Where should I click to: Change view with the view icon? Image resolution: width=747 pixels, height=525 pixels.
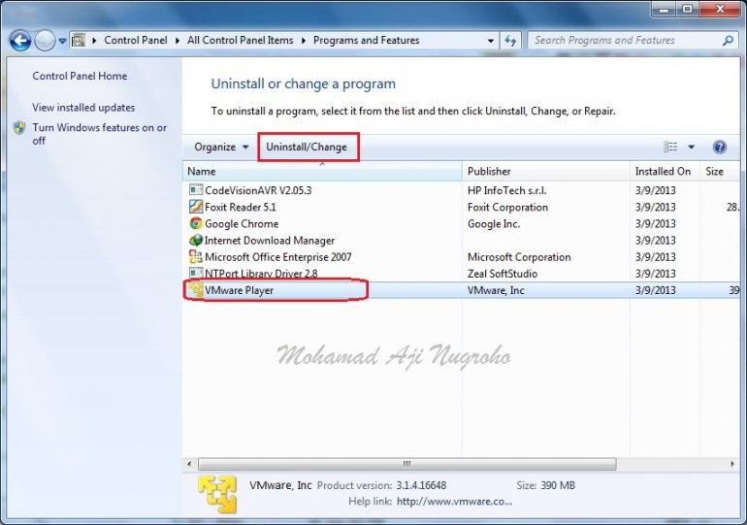[670, 147]
